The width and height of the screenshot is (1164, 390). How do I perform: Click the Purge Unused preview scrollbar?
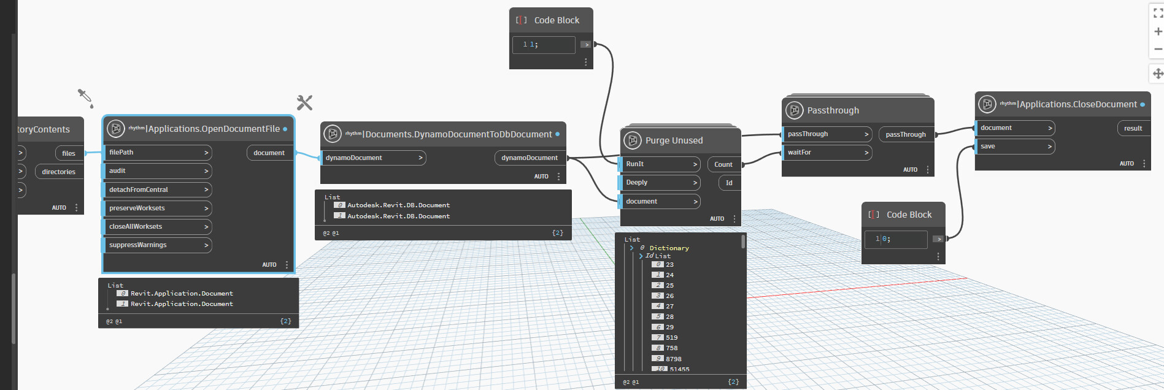click(743, 241)
